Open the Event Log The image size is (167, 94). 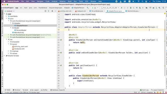[x=144, y=90]
